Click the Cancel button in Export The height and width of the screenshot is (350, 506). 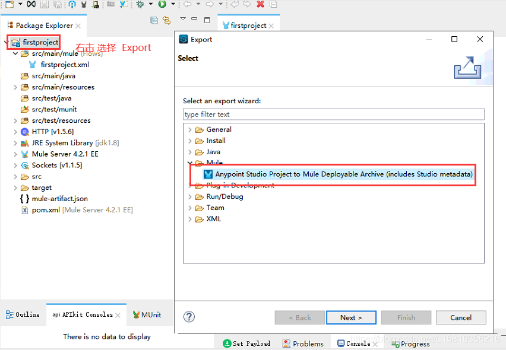[461, 317]
